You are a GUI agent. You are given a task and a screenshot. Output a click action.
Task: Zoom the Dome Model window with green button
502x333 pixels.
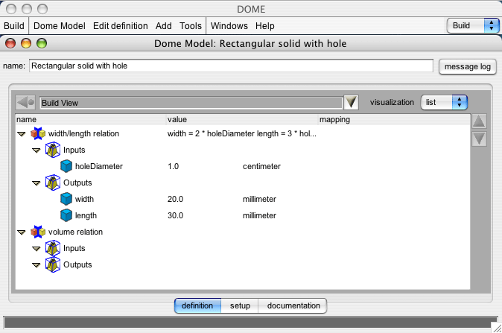(42, 43)
